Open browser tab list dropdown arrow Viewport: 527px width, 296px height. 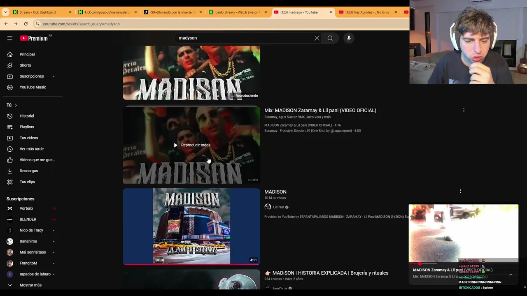5,12
